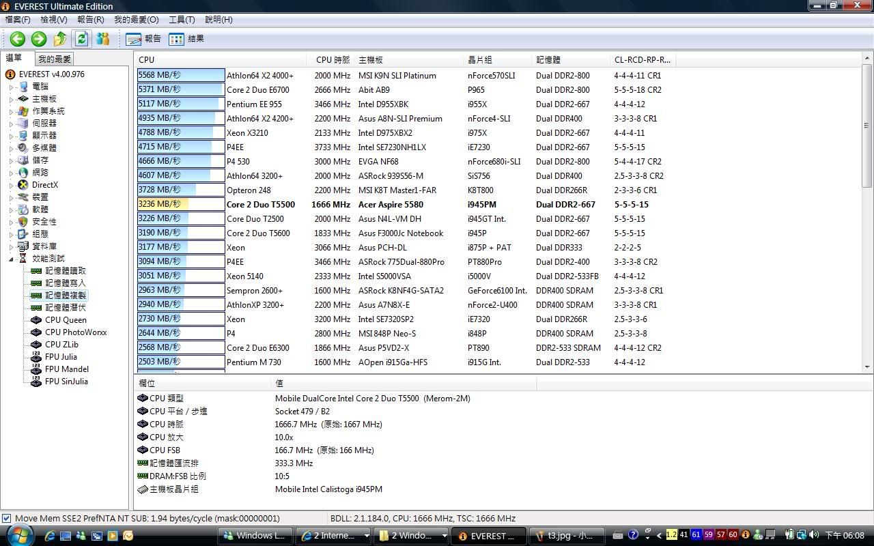Expand the 儲存 tree node
874x546 pixels.
[12, 161]
